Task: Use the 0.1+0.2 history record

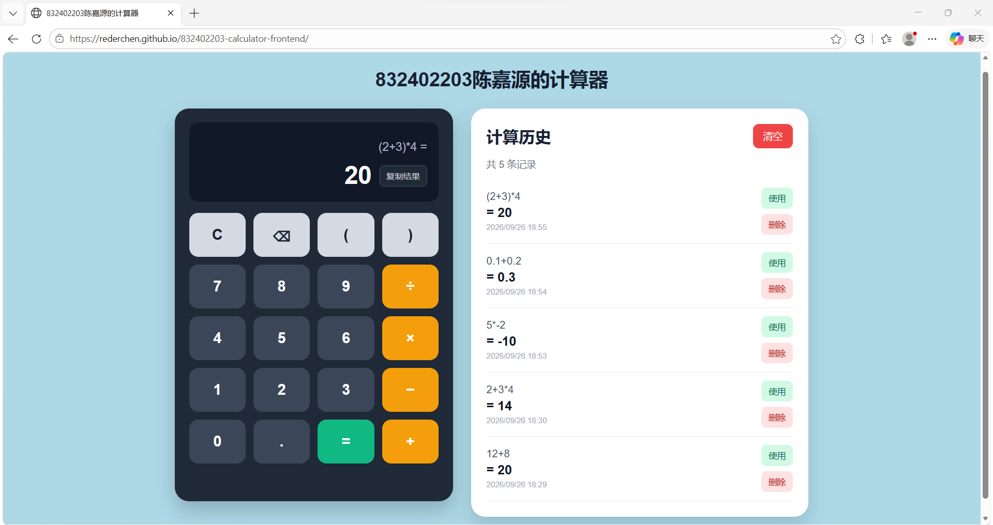Action: pos(777,263)
